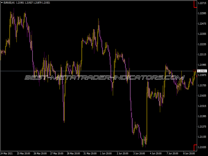Click the 7 Jun 20:00 time label

point(172,153)
